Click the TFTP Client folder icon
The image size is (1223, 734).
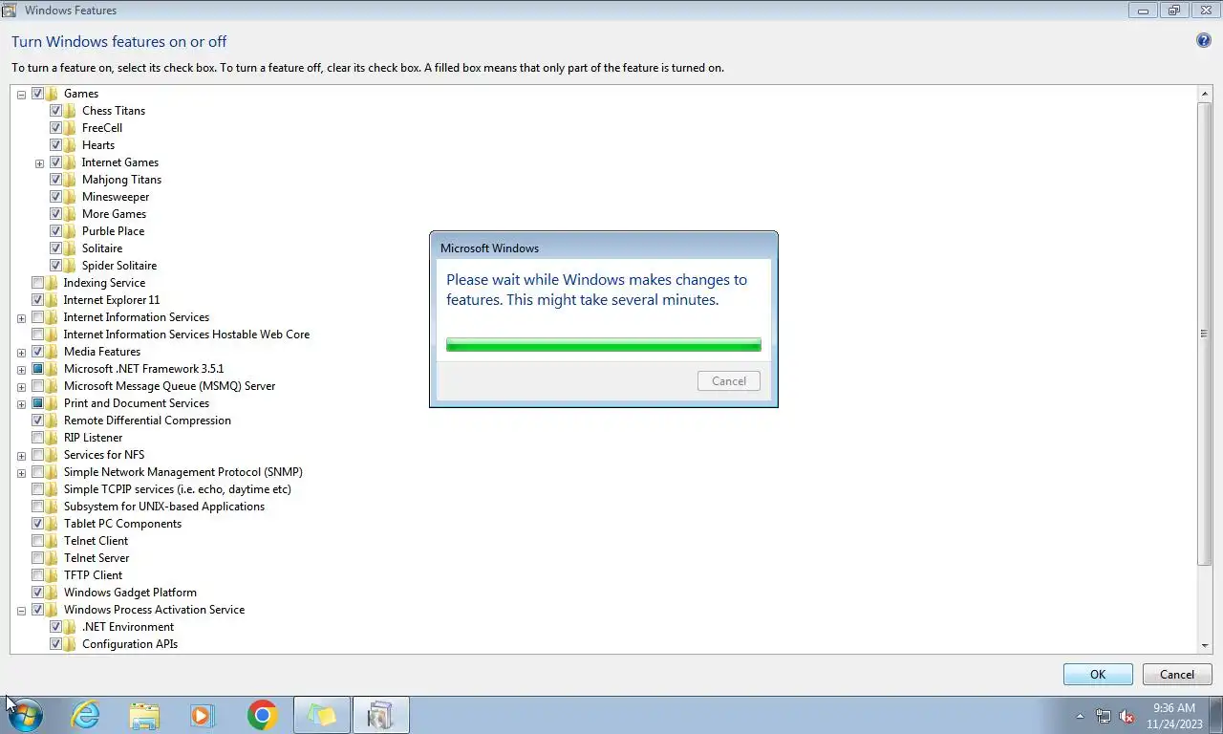point(52,575)
